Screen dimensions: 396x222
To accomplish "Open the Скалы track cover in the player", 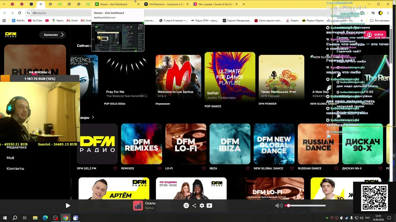I will coord(138,206).
